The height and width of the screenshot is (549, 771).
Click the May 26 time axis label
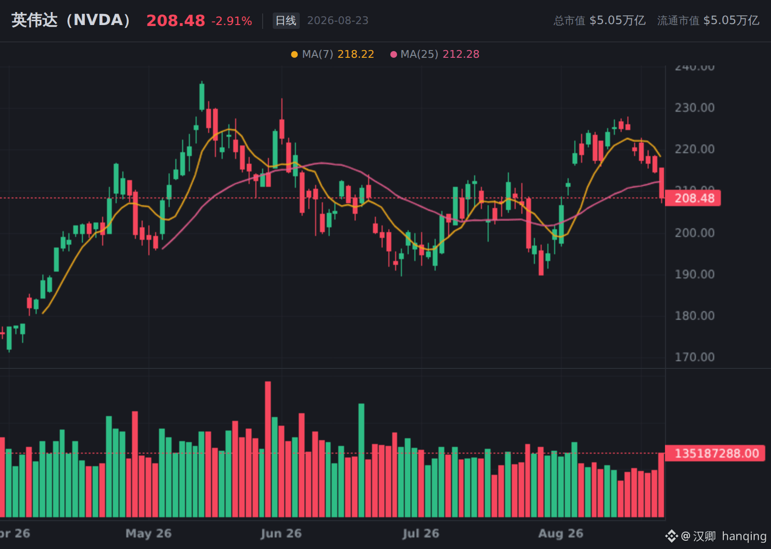(x=148, y=534)
